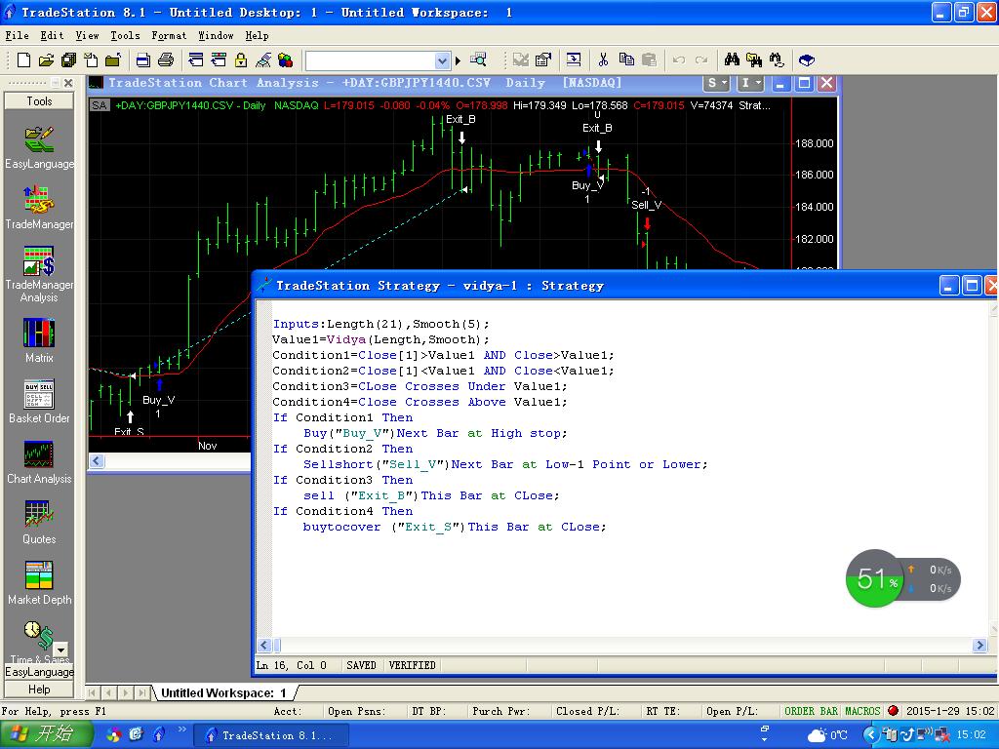Click the weather icon in system tray
Viewport: 999px width, 749px height.
point(817,735)
